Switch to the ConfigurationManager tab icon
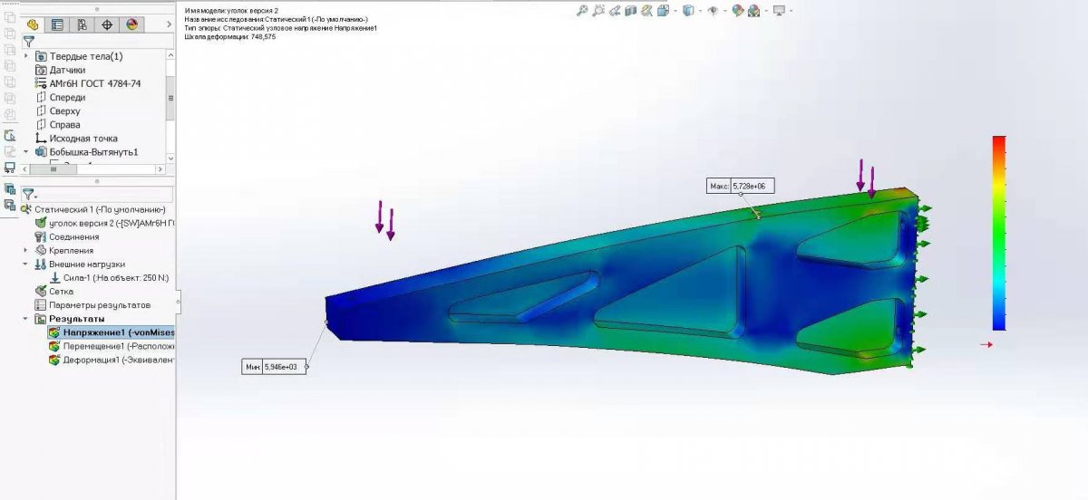The height and width of the screenshot is (500, 1088). [x=83, y=25]
